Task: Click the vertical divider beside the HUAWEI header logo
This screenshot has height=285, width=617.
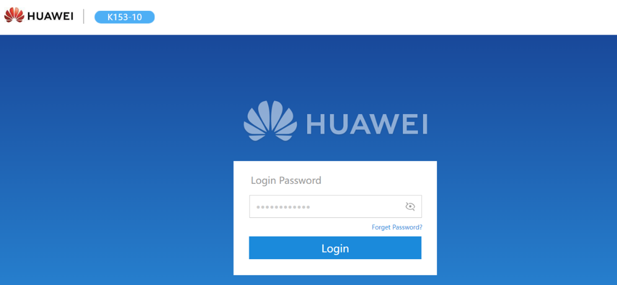Action: 83,17
